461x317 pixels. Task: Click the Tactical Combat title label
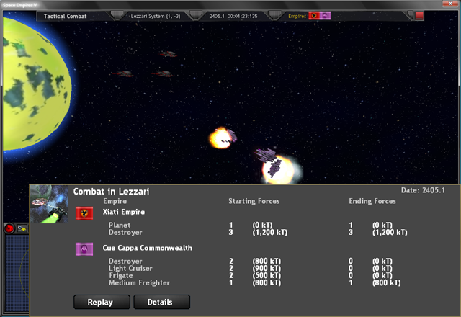click(x=66, y=16)
